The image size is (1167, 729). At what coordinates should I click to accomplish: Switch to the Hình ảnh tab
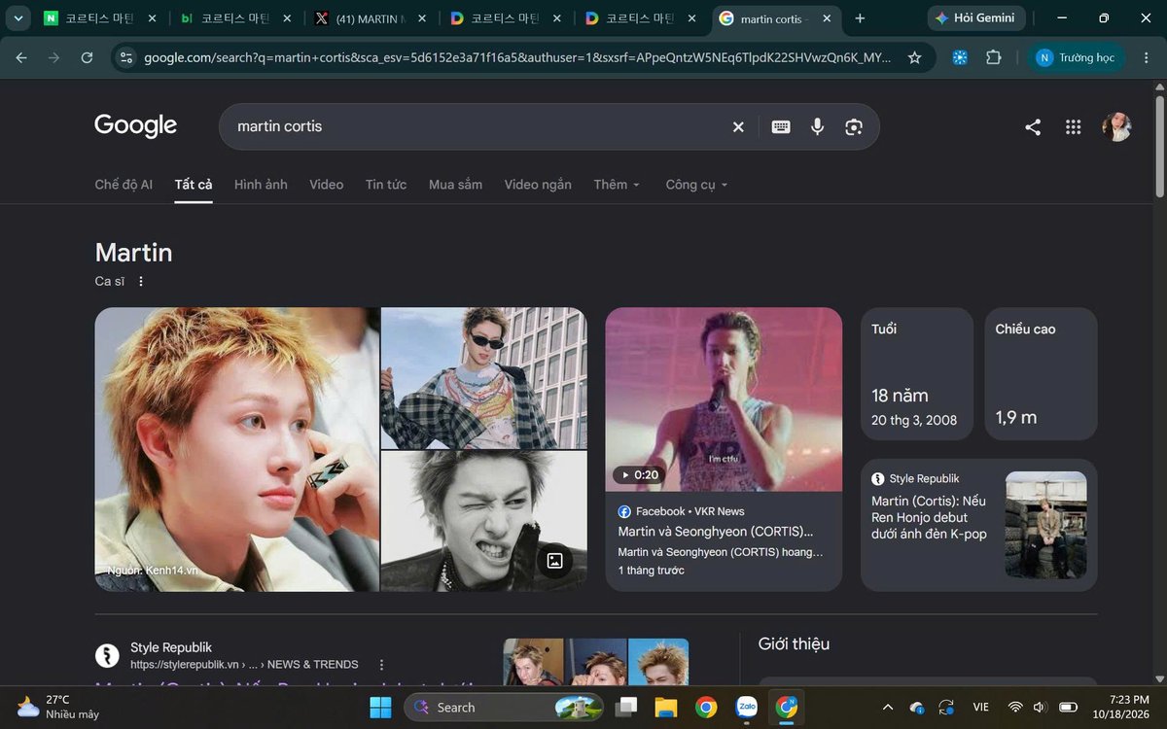click(261, 185)
